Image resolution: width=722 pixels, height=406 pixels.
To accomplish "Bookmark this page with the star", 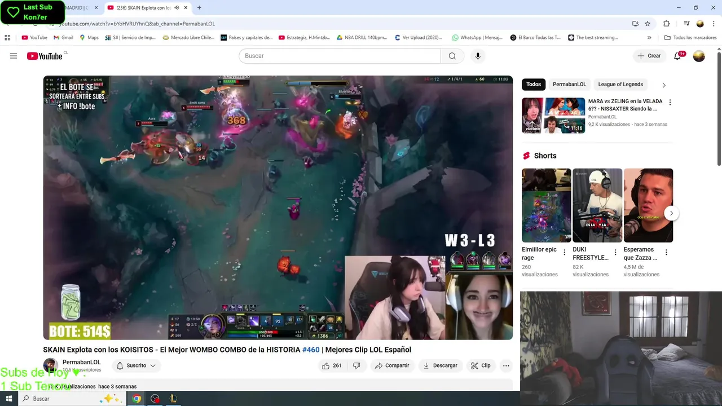I will click(x=648, y=24).
